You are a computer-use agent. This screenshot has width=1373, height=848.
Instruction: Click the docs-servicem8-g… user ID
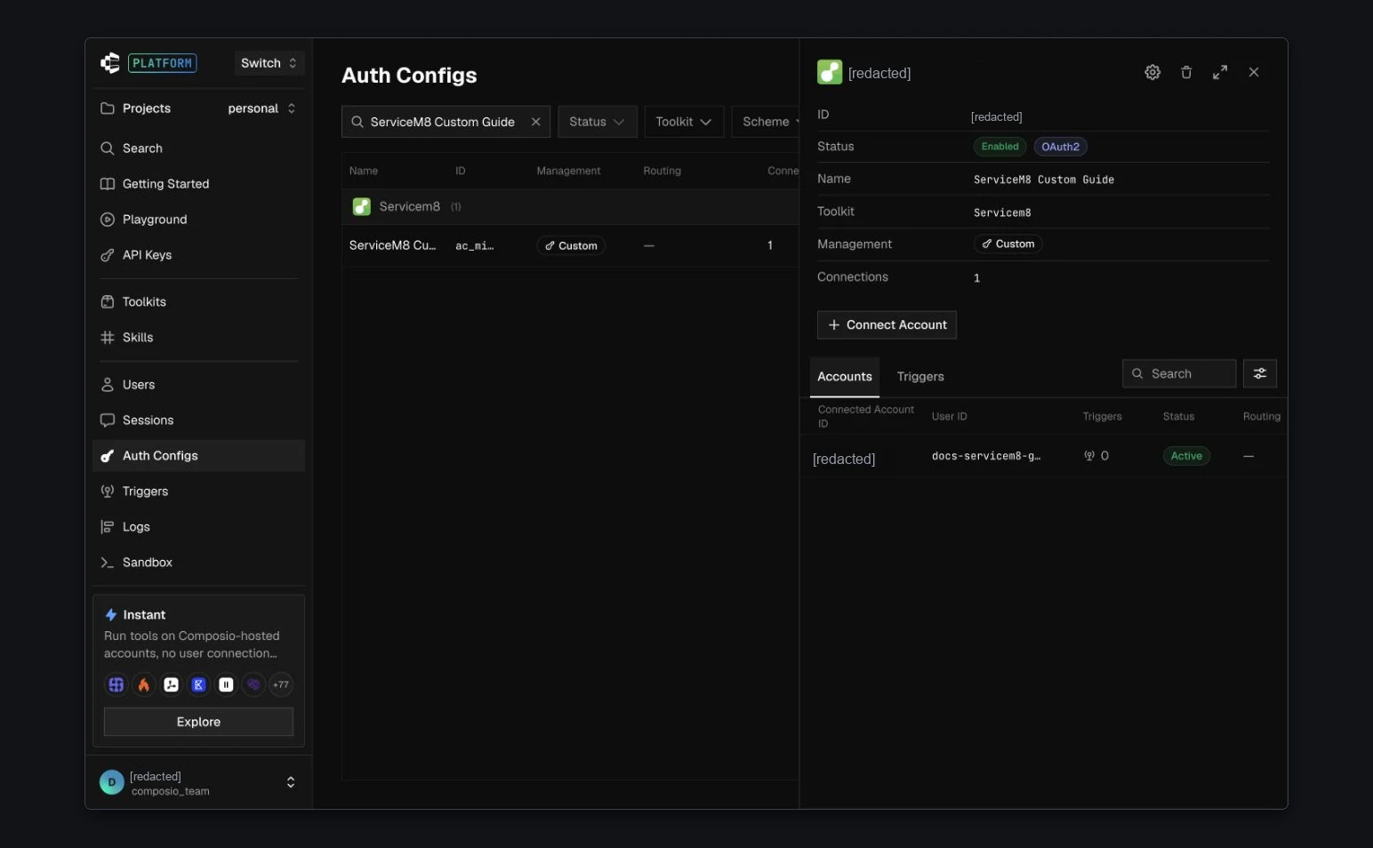(x=986, y=456)
